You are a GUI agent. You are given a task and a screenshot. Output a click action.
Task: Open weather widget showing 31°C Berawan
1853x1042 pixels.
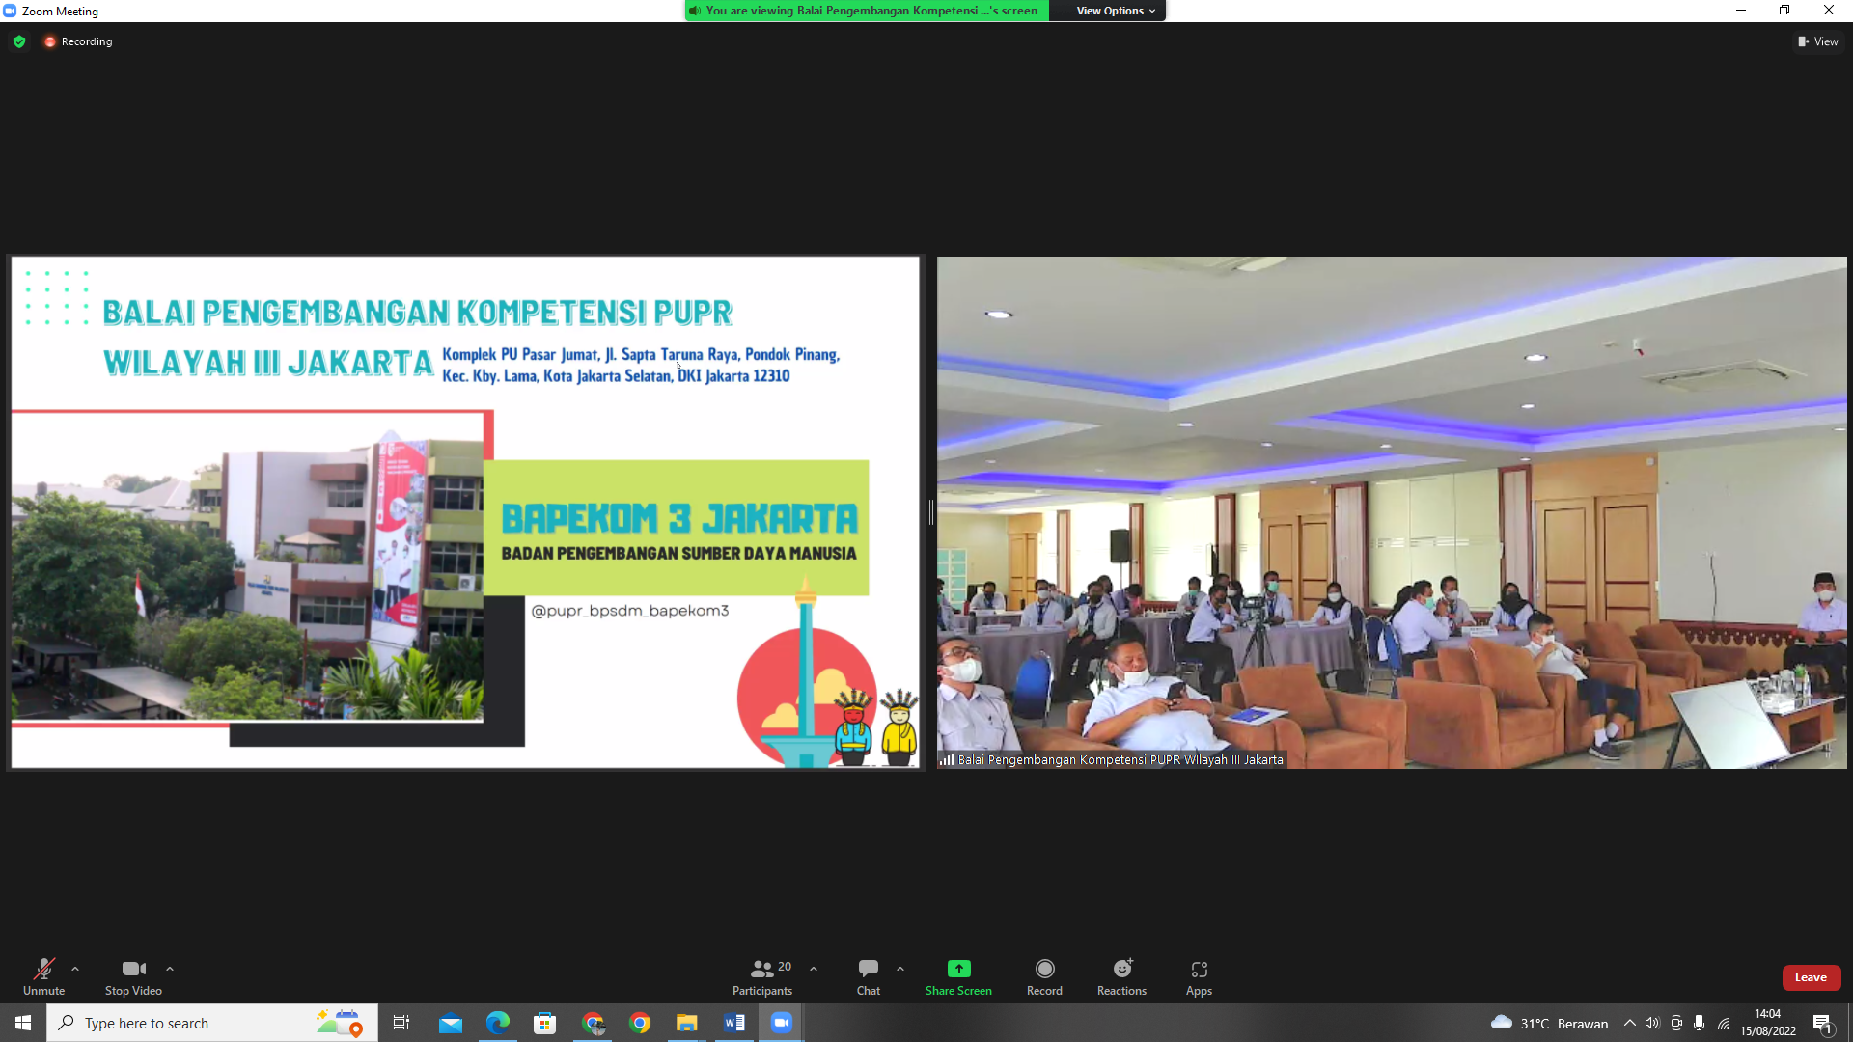pos(1550,1023)
